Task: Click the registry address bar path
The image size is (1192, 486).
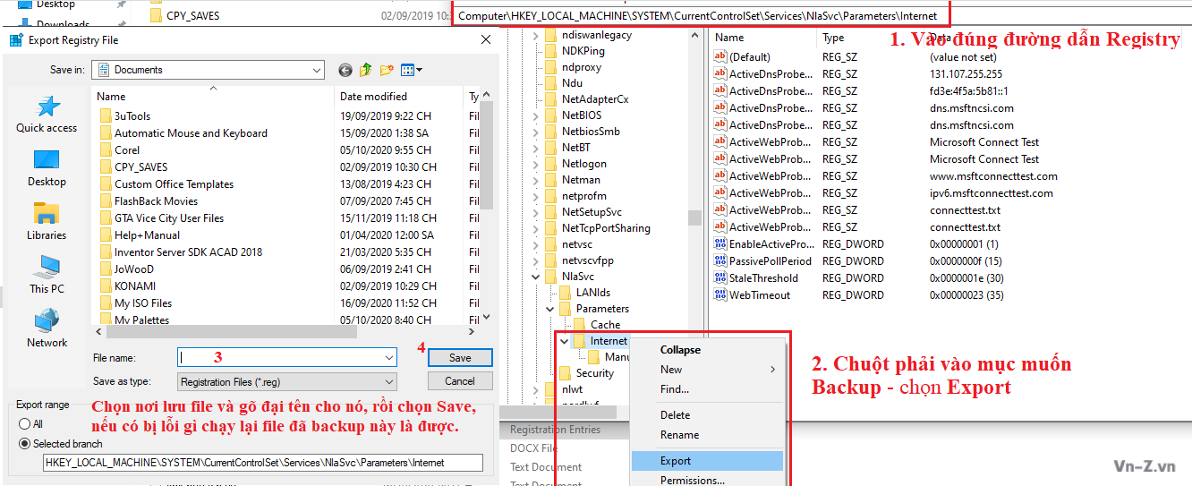Action: tap(698, 15)
